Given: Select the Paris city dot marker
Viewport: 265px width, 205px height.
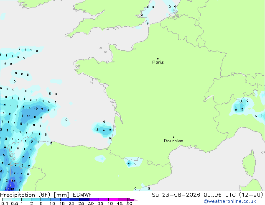Looking at the screenshot, I should (x=158, y=59).
